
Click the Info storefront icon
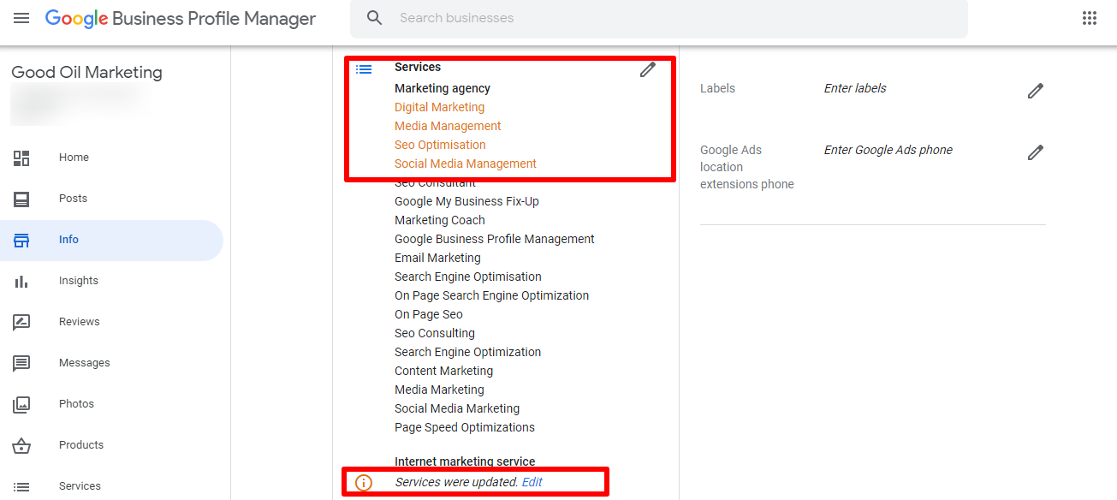(21, 240)
